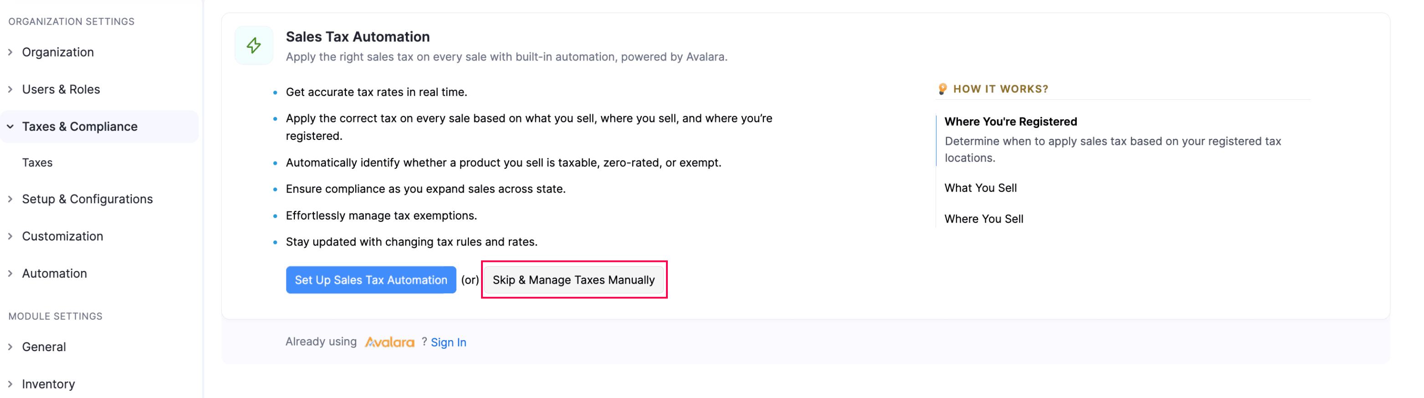Select the Where You Sell step
1424x398 pixels.
pyautogui.click(x=984, y=218)
